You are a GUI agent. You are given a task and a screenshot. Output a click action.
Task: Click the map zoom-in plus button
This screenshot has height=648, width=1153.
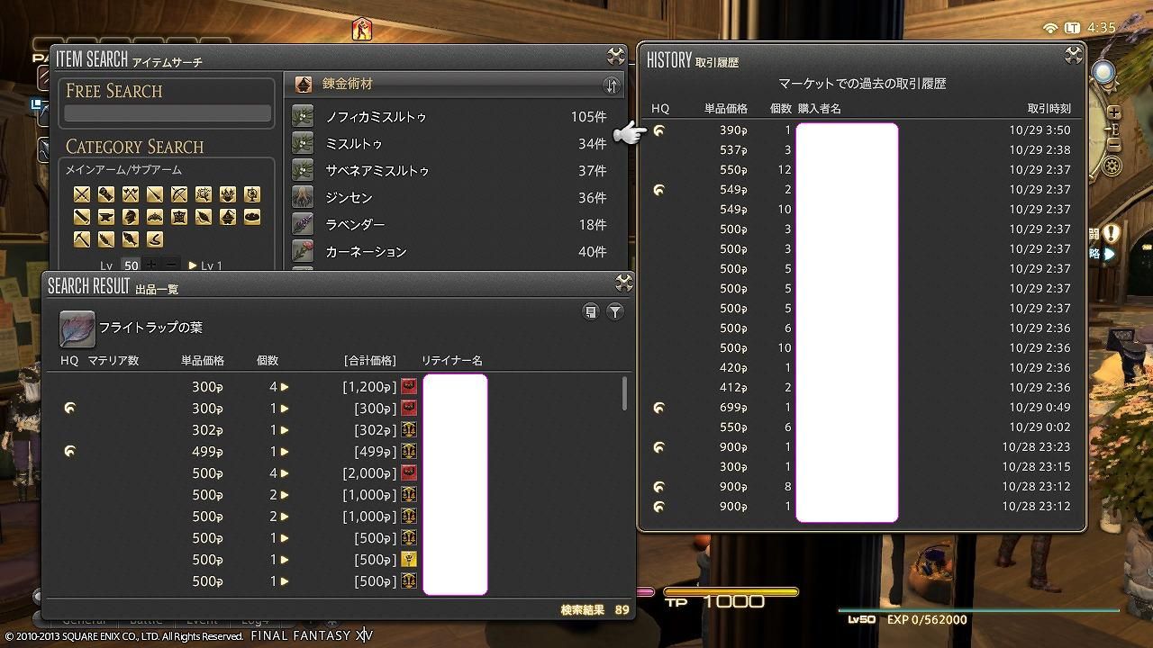pos(1114,113)
